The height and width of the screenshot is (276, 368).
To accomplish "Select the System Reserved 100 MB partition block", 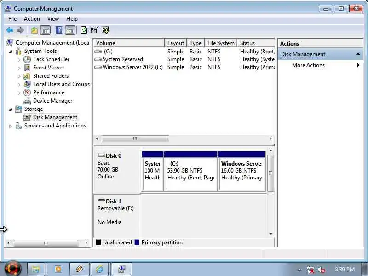I will point(152,171).
